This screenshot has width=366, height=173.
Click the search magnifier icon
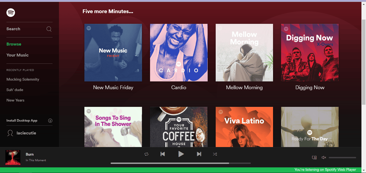49,29
